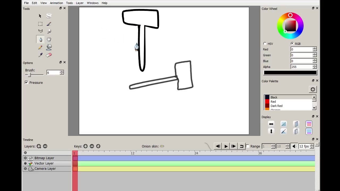
Task: Jump to the end with the right-arrow playback button
Action: [x=233, y=146]
